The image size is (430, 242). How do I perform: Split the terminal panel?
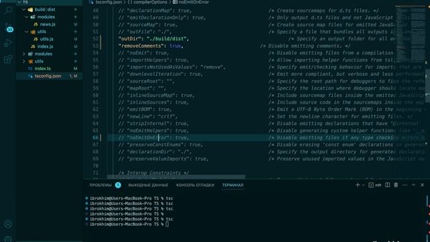click(387, 186)
